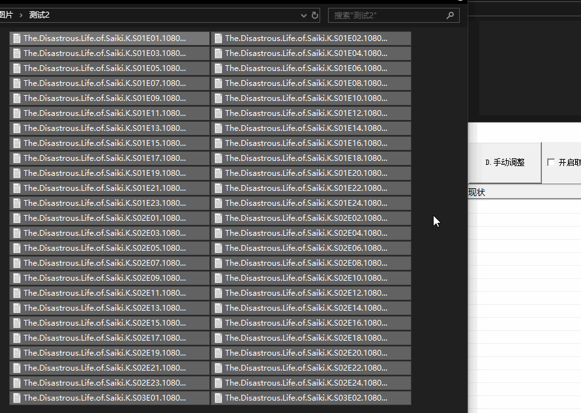
Task: Select file name The.Disastrous.Life.of.Saiki.K.S01E11.1080...
Action: [x=104, y=113]
